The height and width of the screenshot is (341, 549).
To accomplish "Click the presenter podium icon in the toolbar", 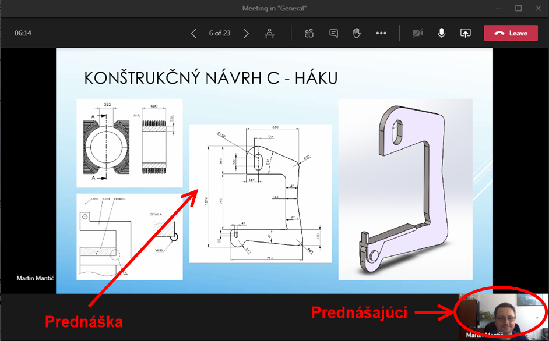I will click(x=269, y=34).
